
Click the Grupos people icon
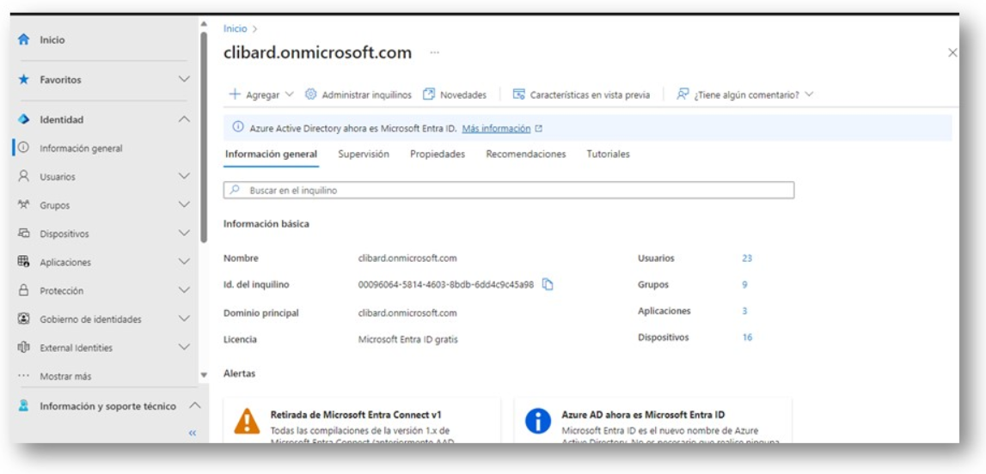pos(24,204)
